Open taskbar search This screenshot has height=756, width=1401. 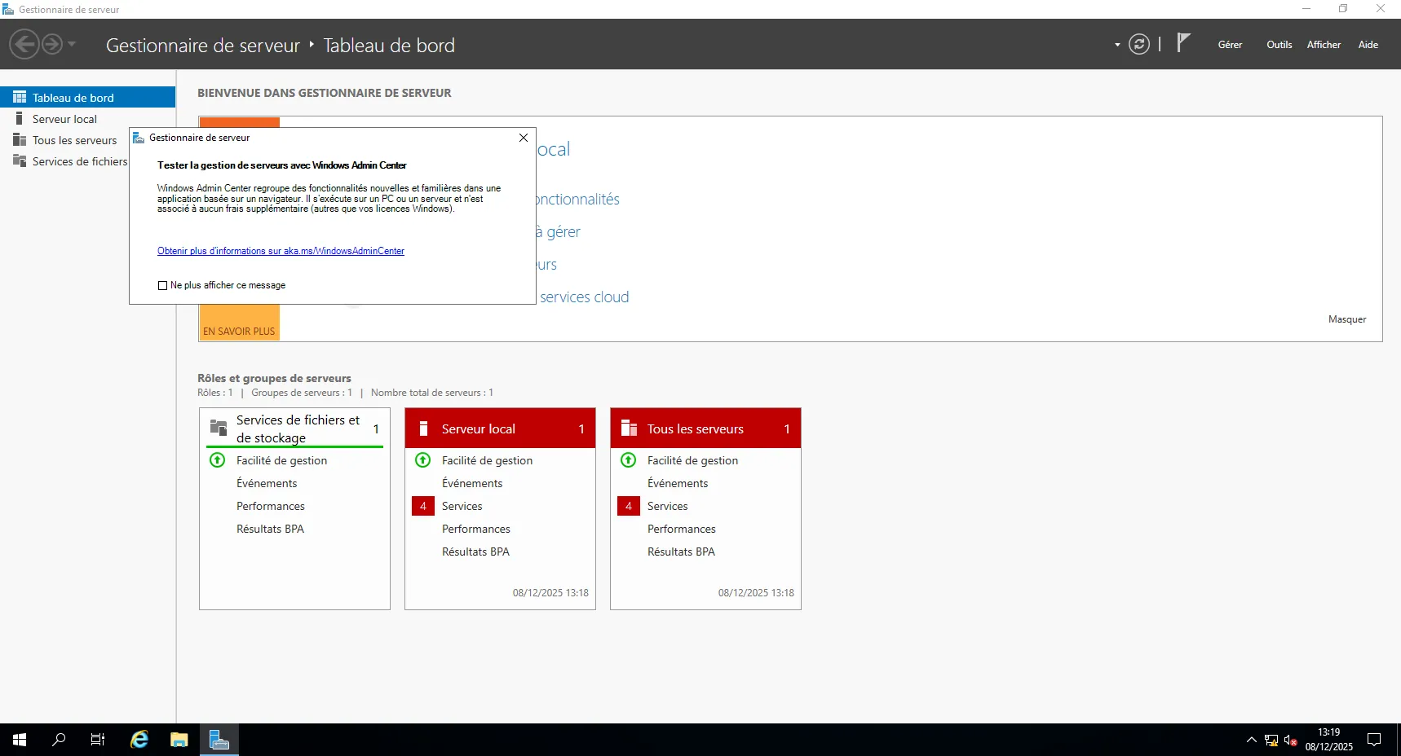pyautogui.click(x=59, y=740)
